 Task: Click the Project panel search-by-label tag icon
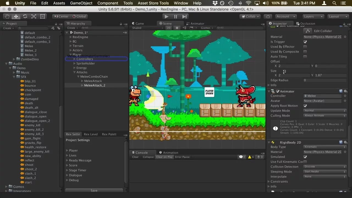(59, 28)
